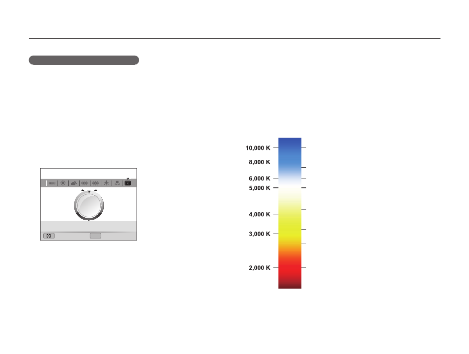Select the Daylight sun white balance icon
Screen dimensions: 469x354
tap(63, 183)
